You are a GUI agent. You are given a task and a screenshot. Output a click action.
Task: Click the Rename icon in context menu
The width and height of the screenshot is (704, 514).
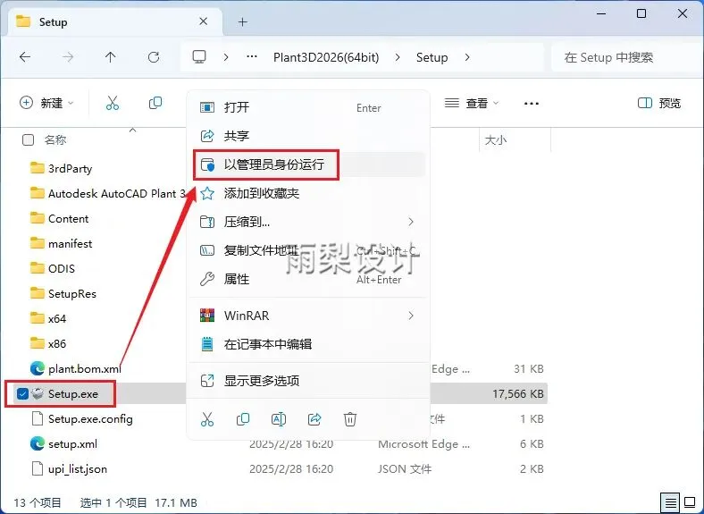[x=279, y=419]
